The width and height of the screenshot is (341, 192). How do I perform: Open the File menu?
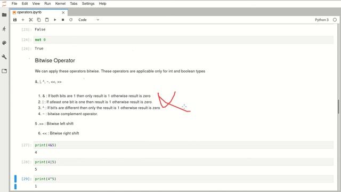pyautogui.click(x=14, y=4)
